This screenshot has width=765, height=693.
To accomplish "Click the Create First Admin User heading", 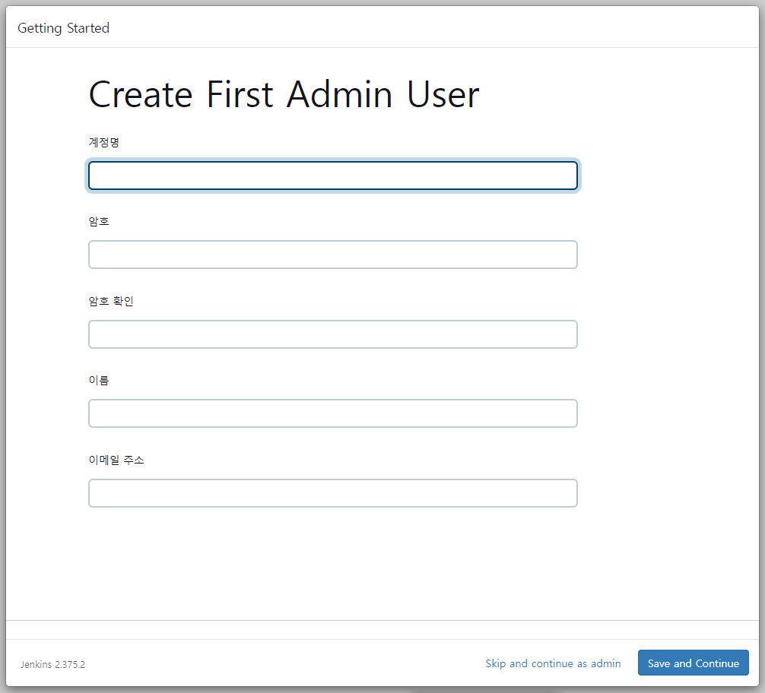I will (284, 94).
